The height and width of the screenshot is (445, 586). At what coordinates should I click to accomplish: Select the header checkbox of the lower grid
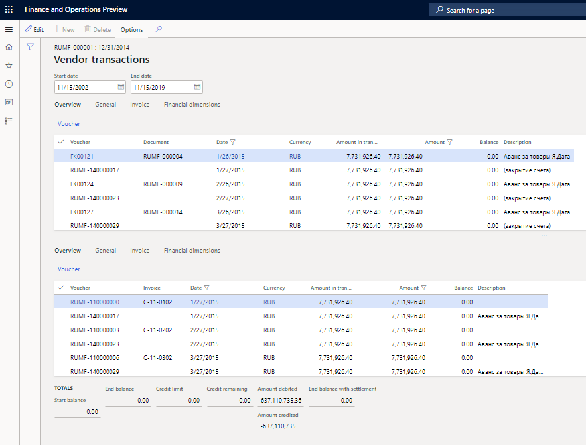coord(61,288)
